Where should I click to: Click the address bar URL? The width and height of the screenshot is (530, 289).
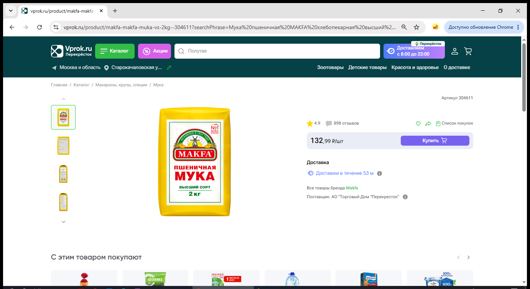tap(229, 27)
